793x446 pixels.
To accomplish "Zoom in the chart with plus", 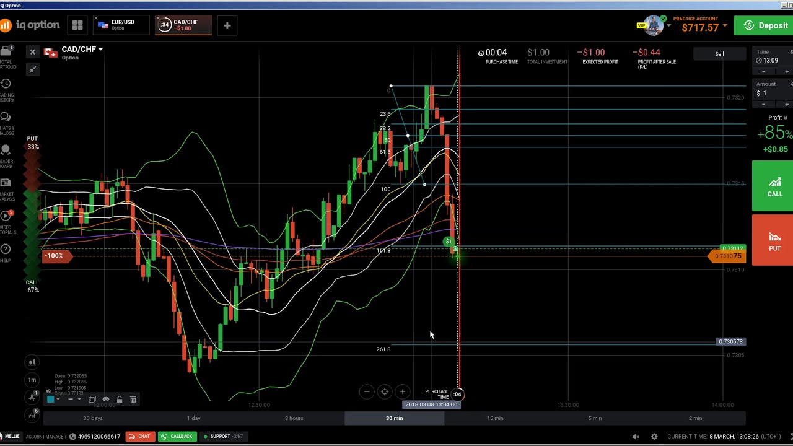I will tap(402, 391).
